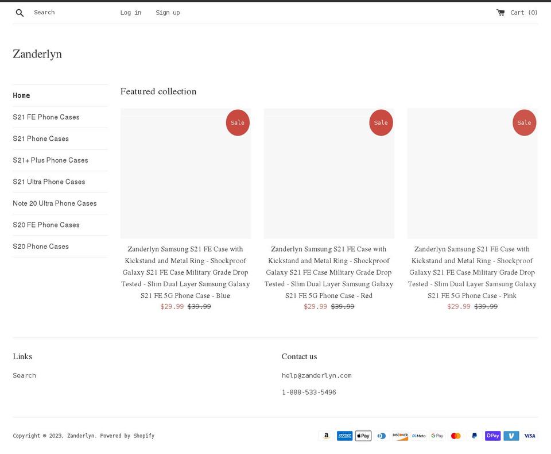This screenshot has width=551, height=454.
Task: Click help@zanderlyn.com email address
Action: 317,375
